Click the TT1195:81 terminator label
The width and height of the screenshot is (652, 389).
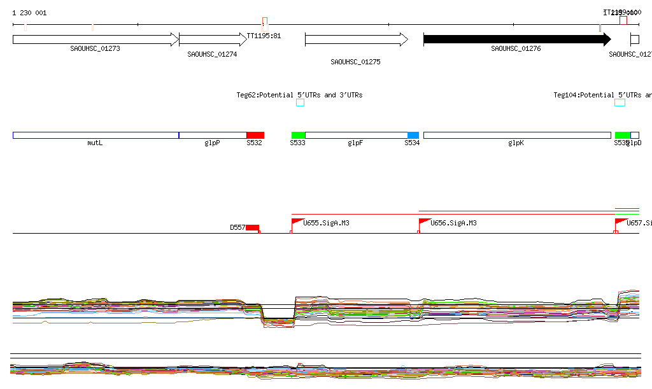[264, 36]
